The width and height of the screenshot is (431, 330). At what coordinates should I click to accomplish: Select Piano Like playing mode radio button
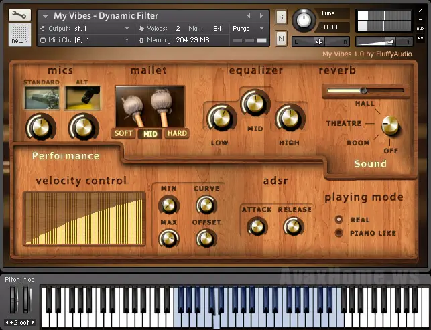point(339,233)
